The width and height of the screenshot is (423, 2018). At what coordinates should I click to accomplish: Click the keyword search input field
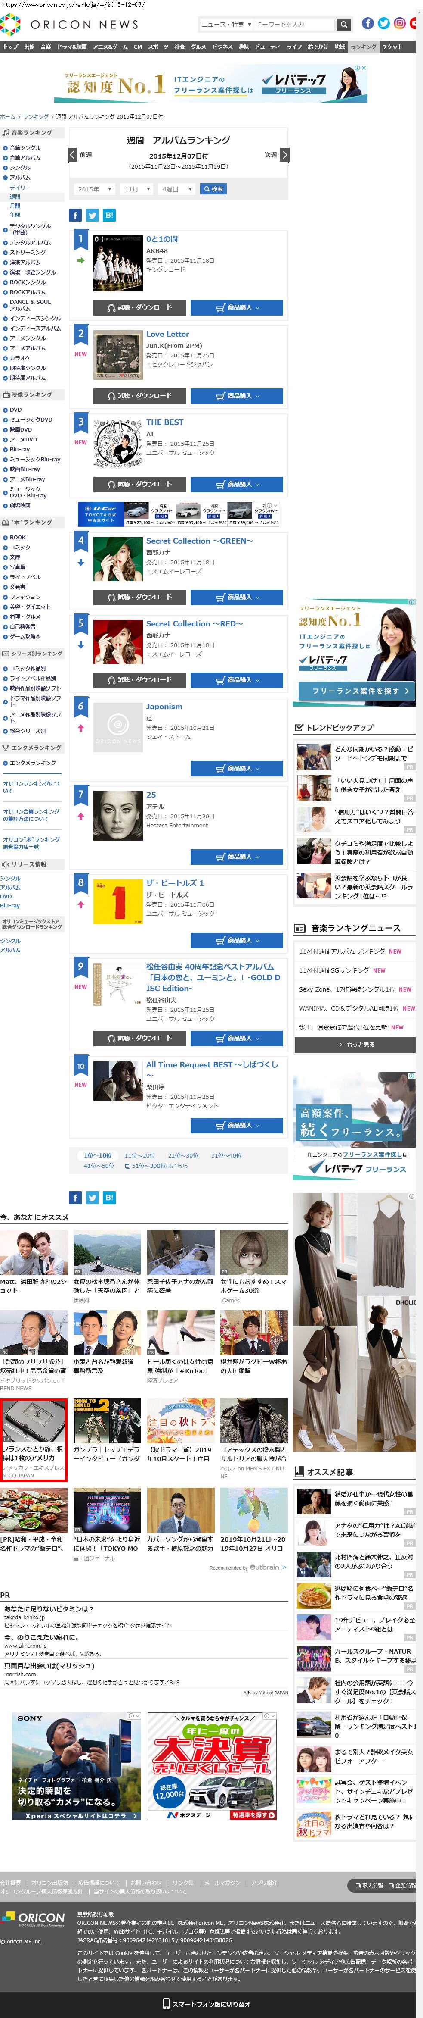[x=294, y=24]
